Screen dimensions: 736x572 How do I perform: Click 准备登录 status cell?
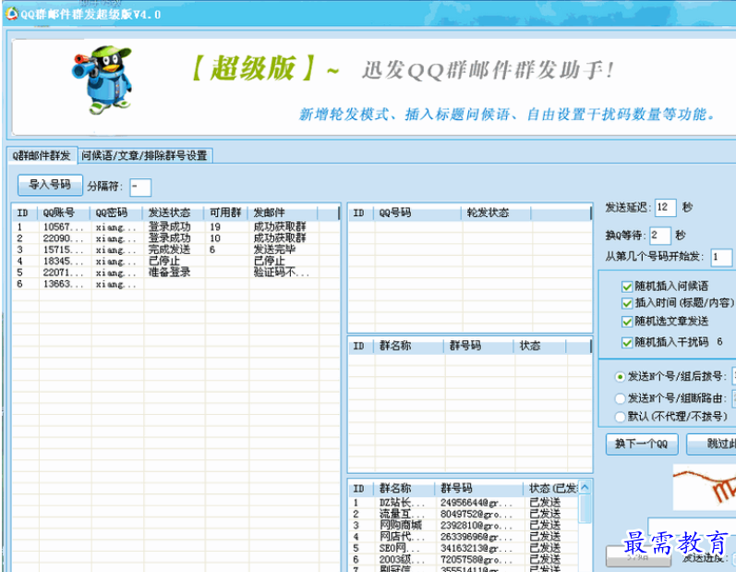pyautogui.click(x=169, y=273)
